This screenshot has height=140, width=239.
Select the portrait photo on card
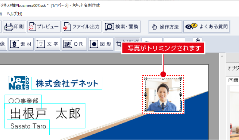[x=163, y=95]
